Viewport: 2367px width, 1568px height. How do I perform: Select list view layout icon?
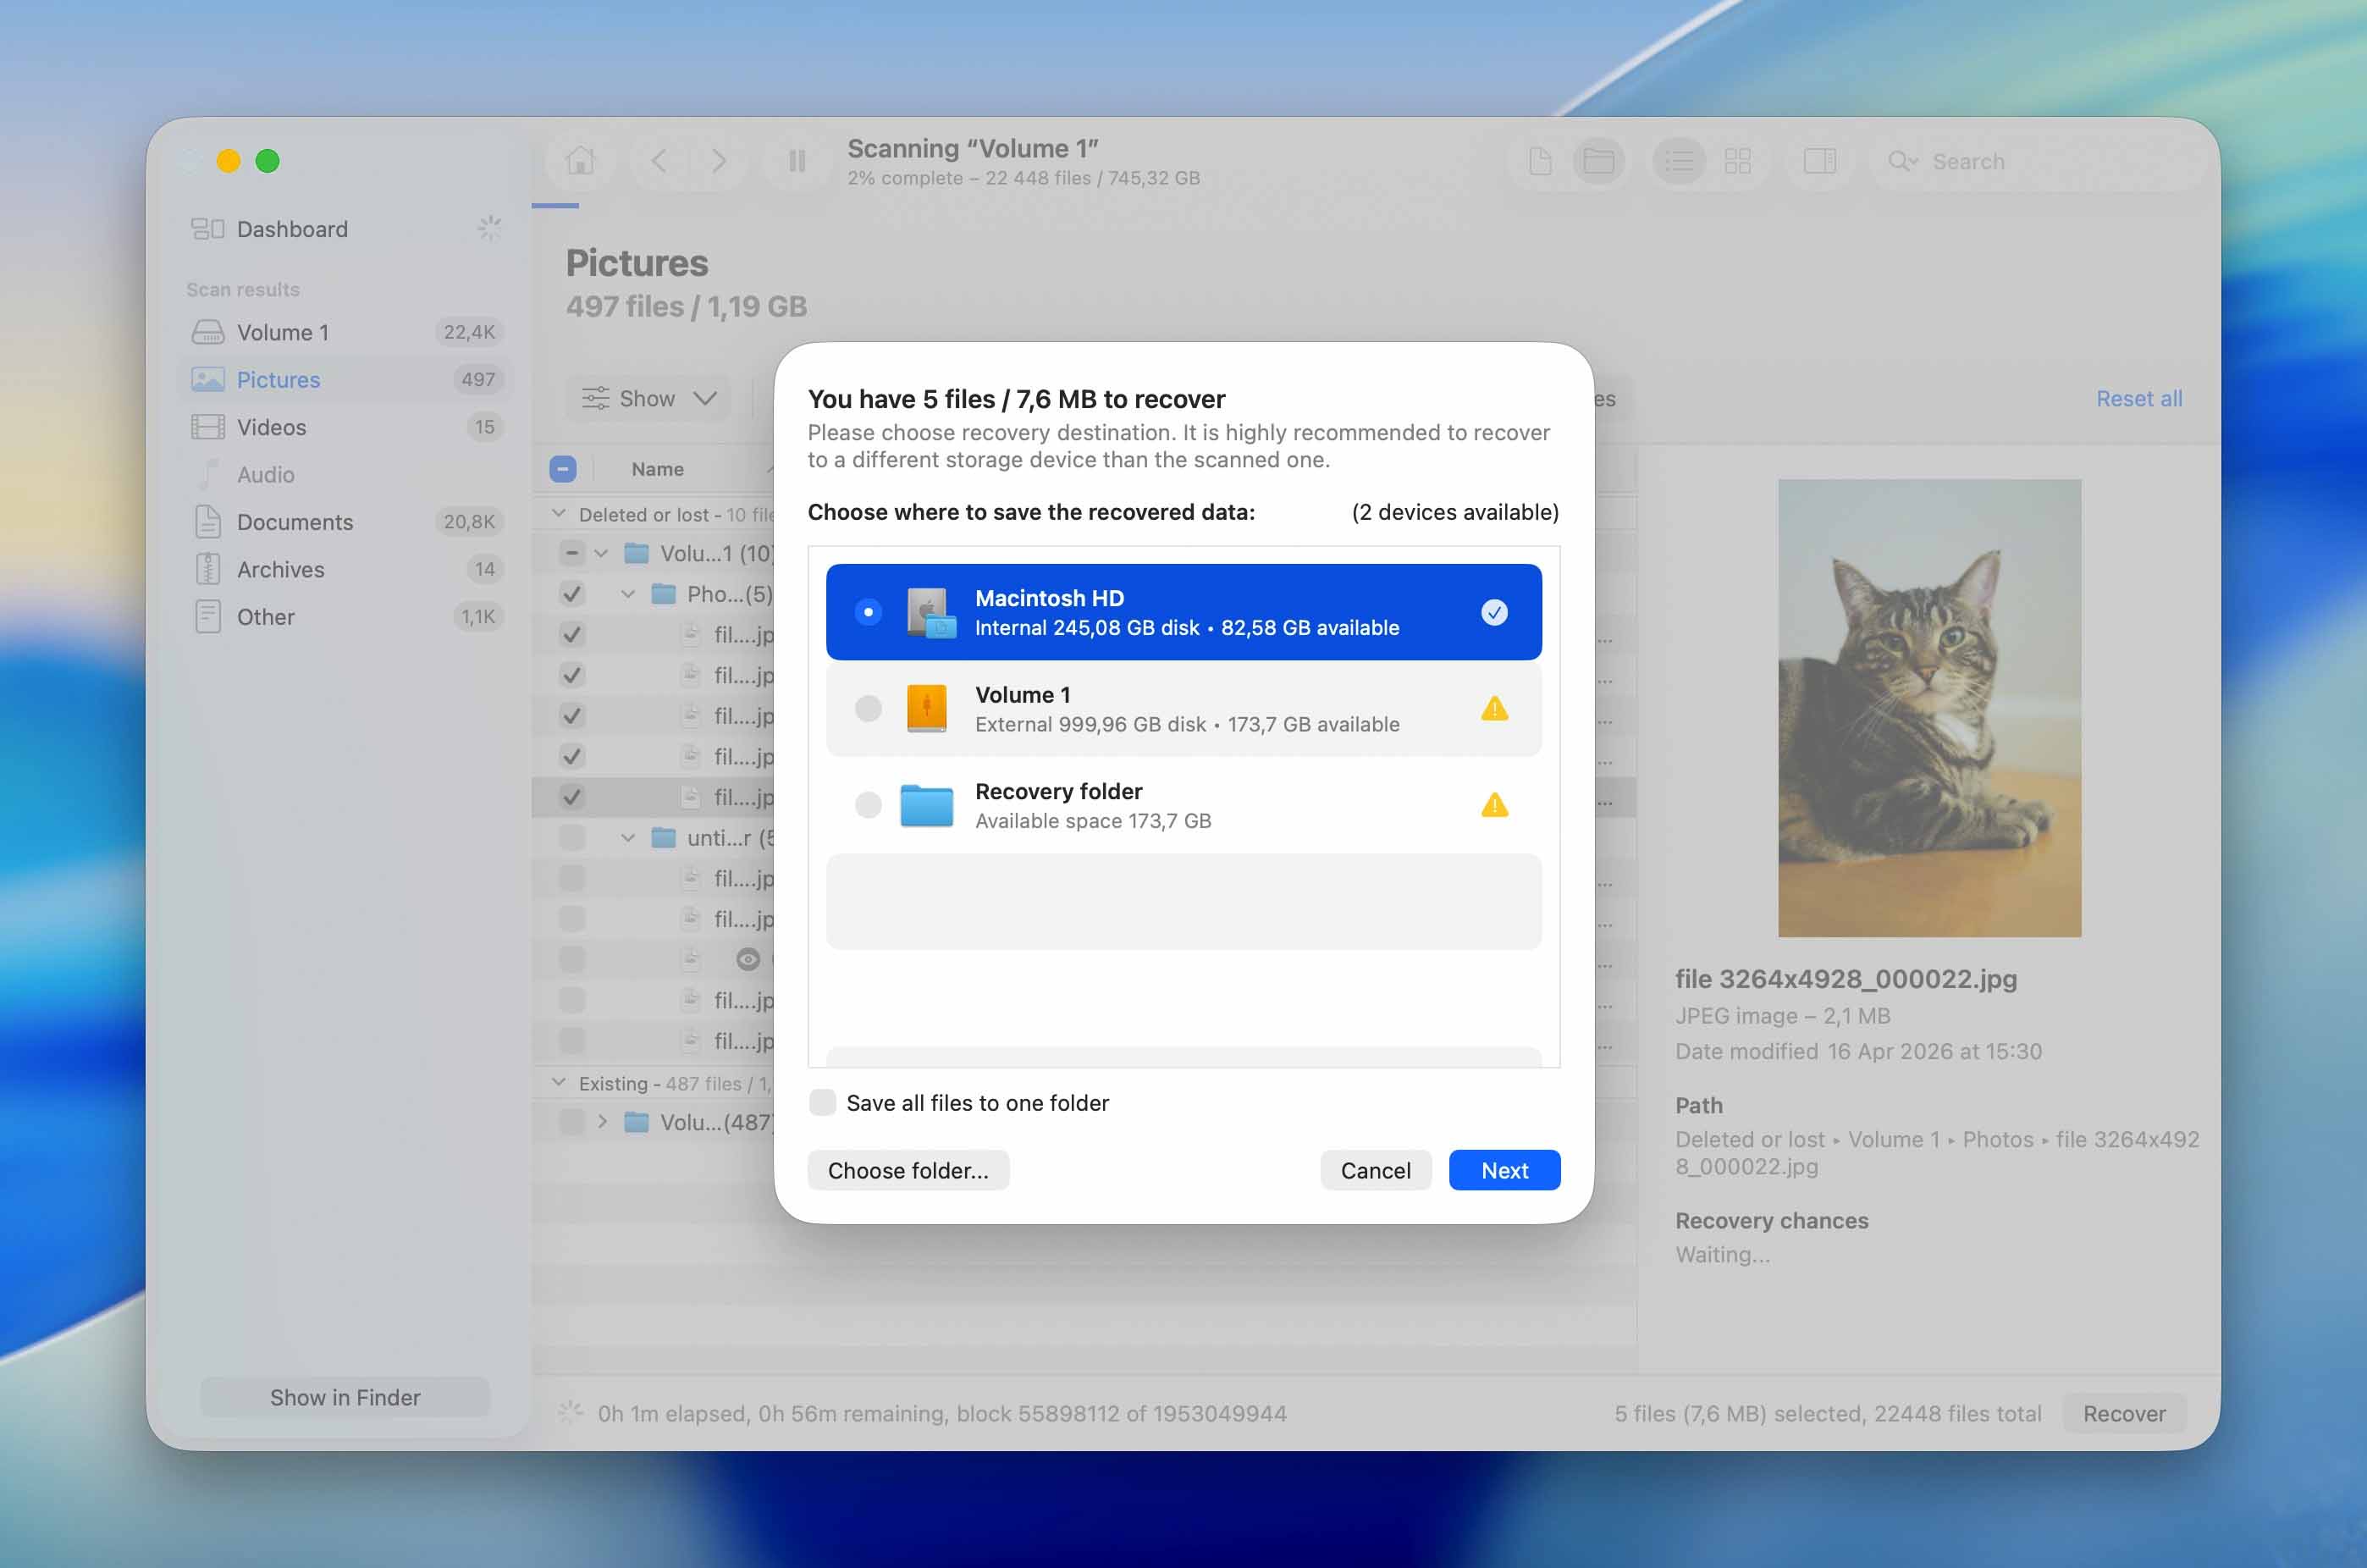tap(1679, 161)
